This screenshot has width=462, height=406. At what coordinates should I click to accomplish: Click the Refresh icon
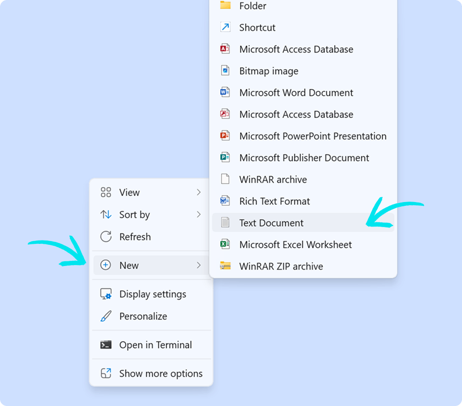(105, 237)
